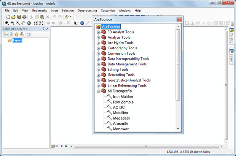
Task: Expand the 3D Analyst Tools toolbox
Action: [98, 32]
